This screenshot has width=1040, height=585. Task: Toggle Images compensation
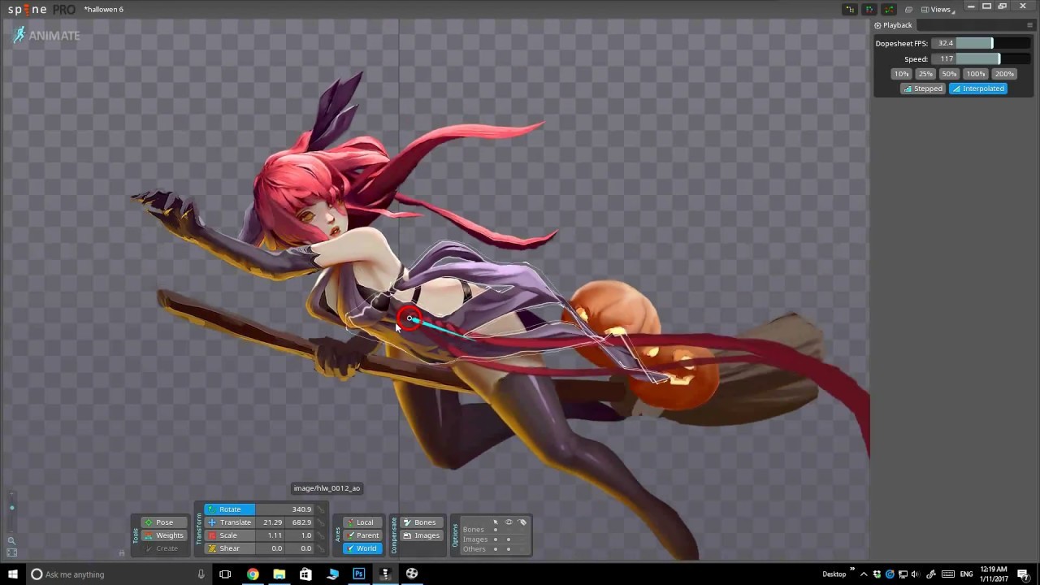coord(421,535)
